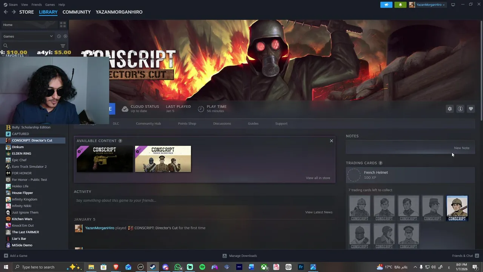
Task: Open the View menu
Action: pyautogui.click(x=25, y=5)
